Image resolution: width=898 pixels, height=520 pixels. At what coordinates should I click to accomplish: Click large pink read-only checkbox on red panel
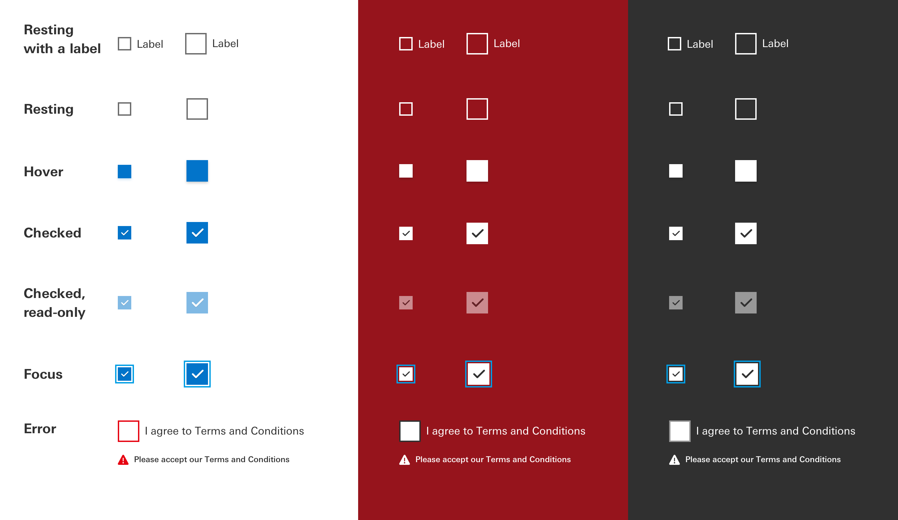click(x=477, y=303)
